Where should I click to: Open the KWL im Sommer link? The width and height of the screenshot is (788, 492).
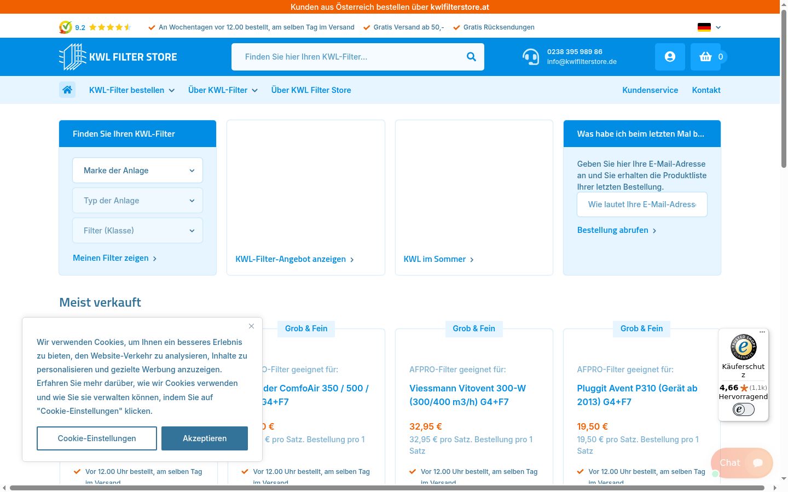click(439, 259)
